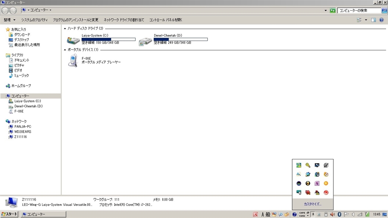Open the IME options small dropdown arrow
This screenshot has width=388, height=218.
tap(308, 216)
